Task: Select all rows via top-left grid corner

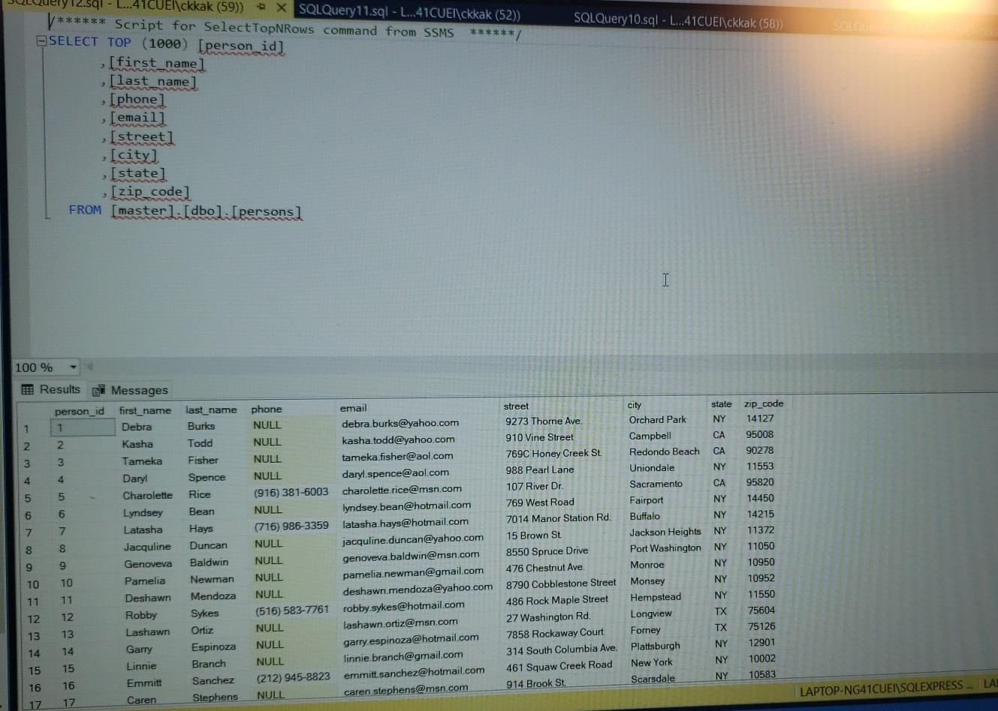Action: pos(32,409)
